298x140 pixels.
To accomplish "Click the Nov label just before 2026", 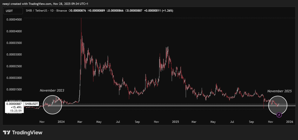I will click(x=270, y=122).
